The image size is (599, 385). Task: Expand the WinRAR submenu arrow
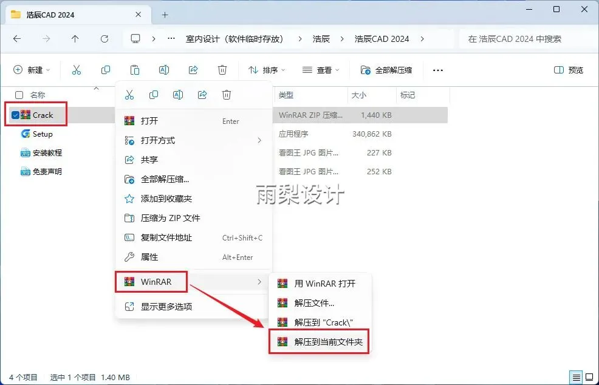point(259,282)
